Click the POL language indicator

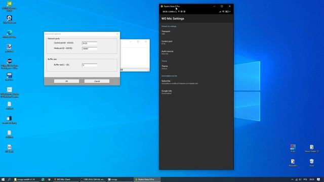tap(305, 179)
